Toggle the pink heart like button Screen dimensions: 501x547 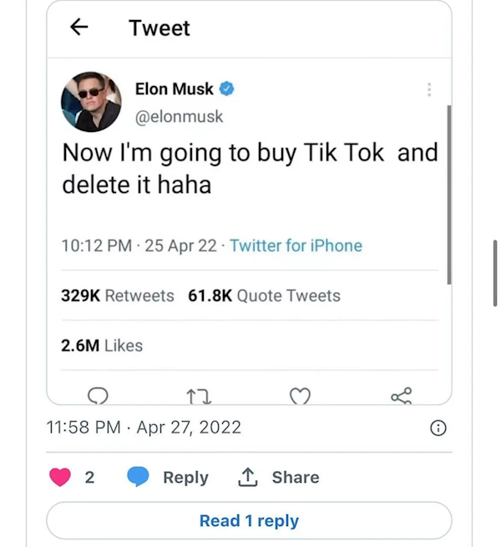tap(60, 477)
